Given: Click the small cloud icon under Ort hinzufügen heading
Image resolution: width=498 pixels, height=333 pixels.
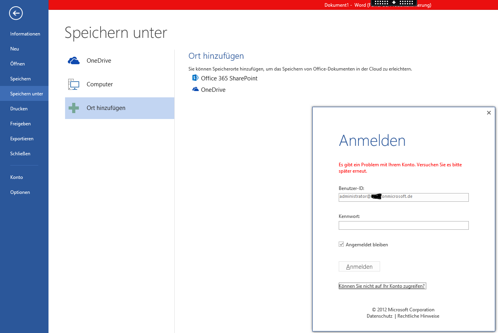Looking at the screenshot, I should 195,89.
